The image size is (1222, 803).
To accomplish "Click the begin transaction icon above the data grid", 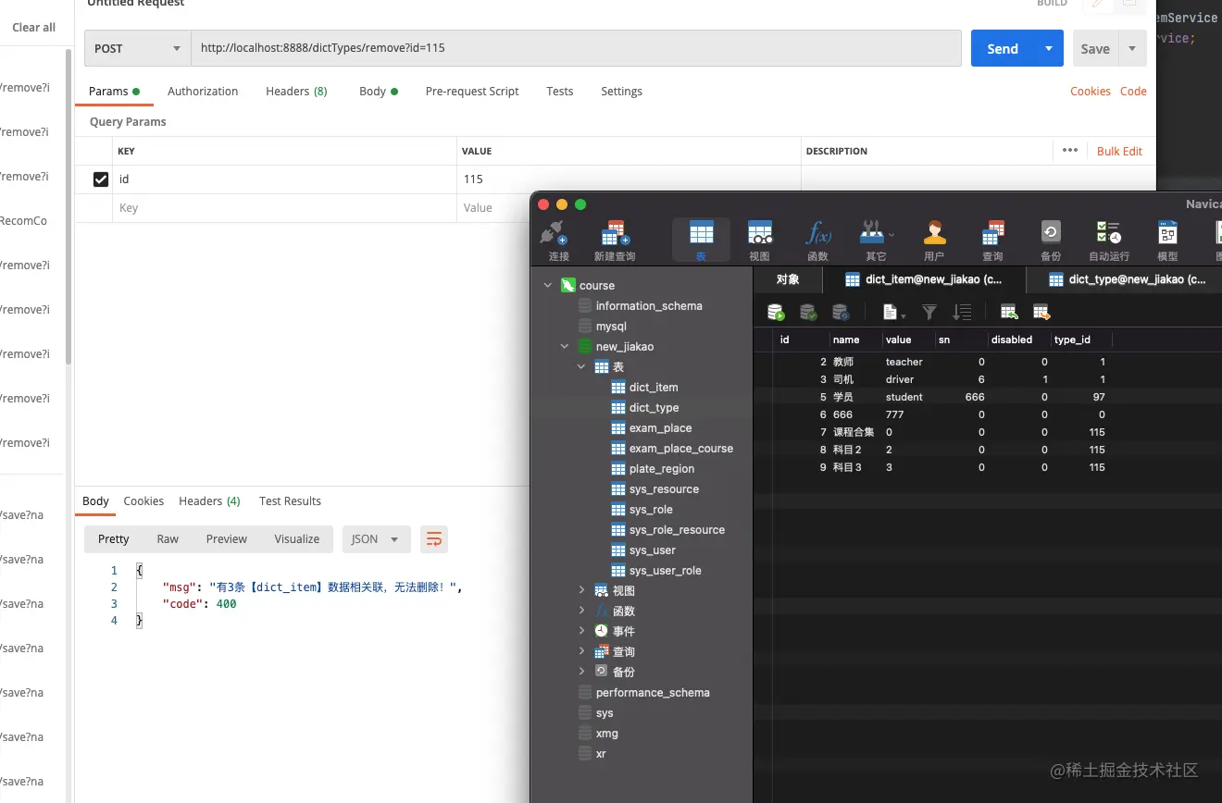I will (x=776, y=312).
